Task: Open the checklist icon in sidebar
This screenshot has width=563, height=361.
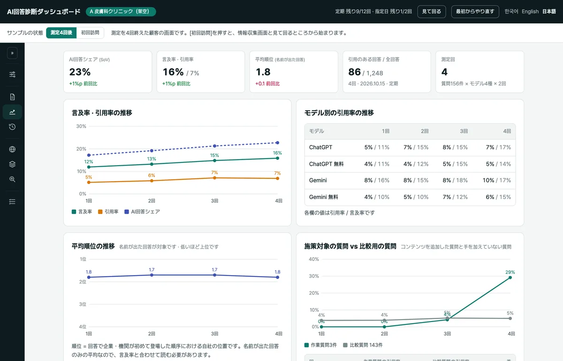Action: (12, 201)
